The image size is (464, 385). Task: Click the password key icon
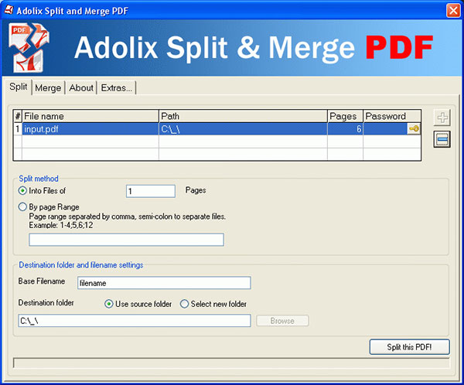coord(414,130)
